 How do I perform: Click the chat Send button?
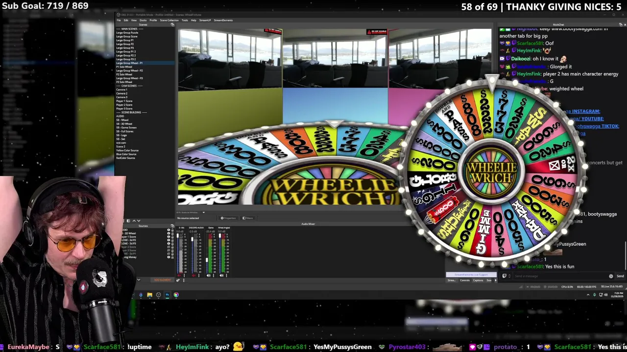(x=620, y=276)
